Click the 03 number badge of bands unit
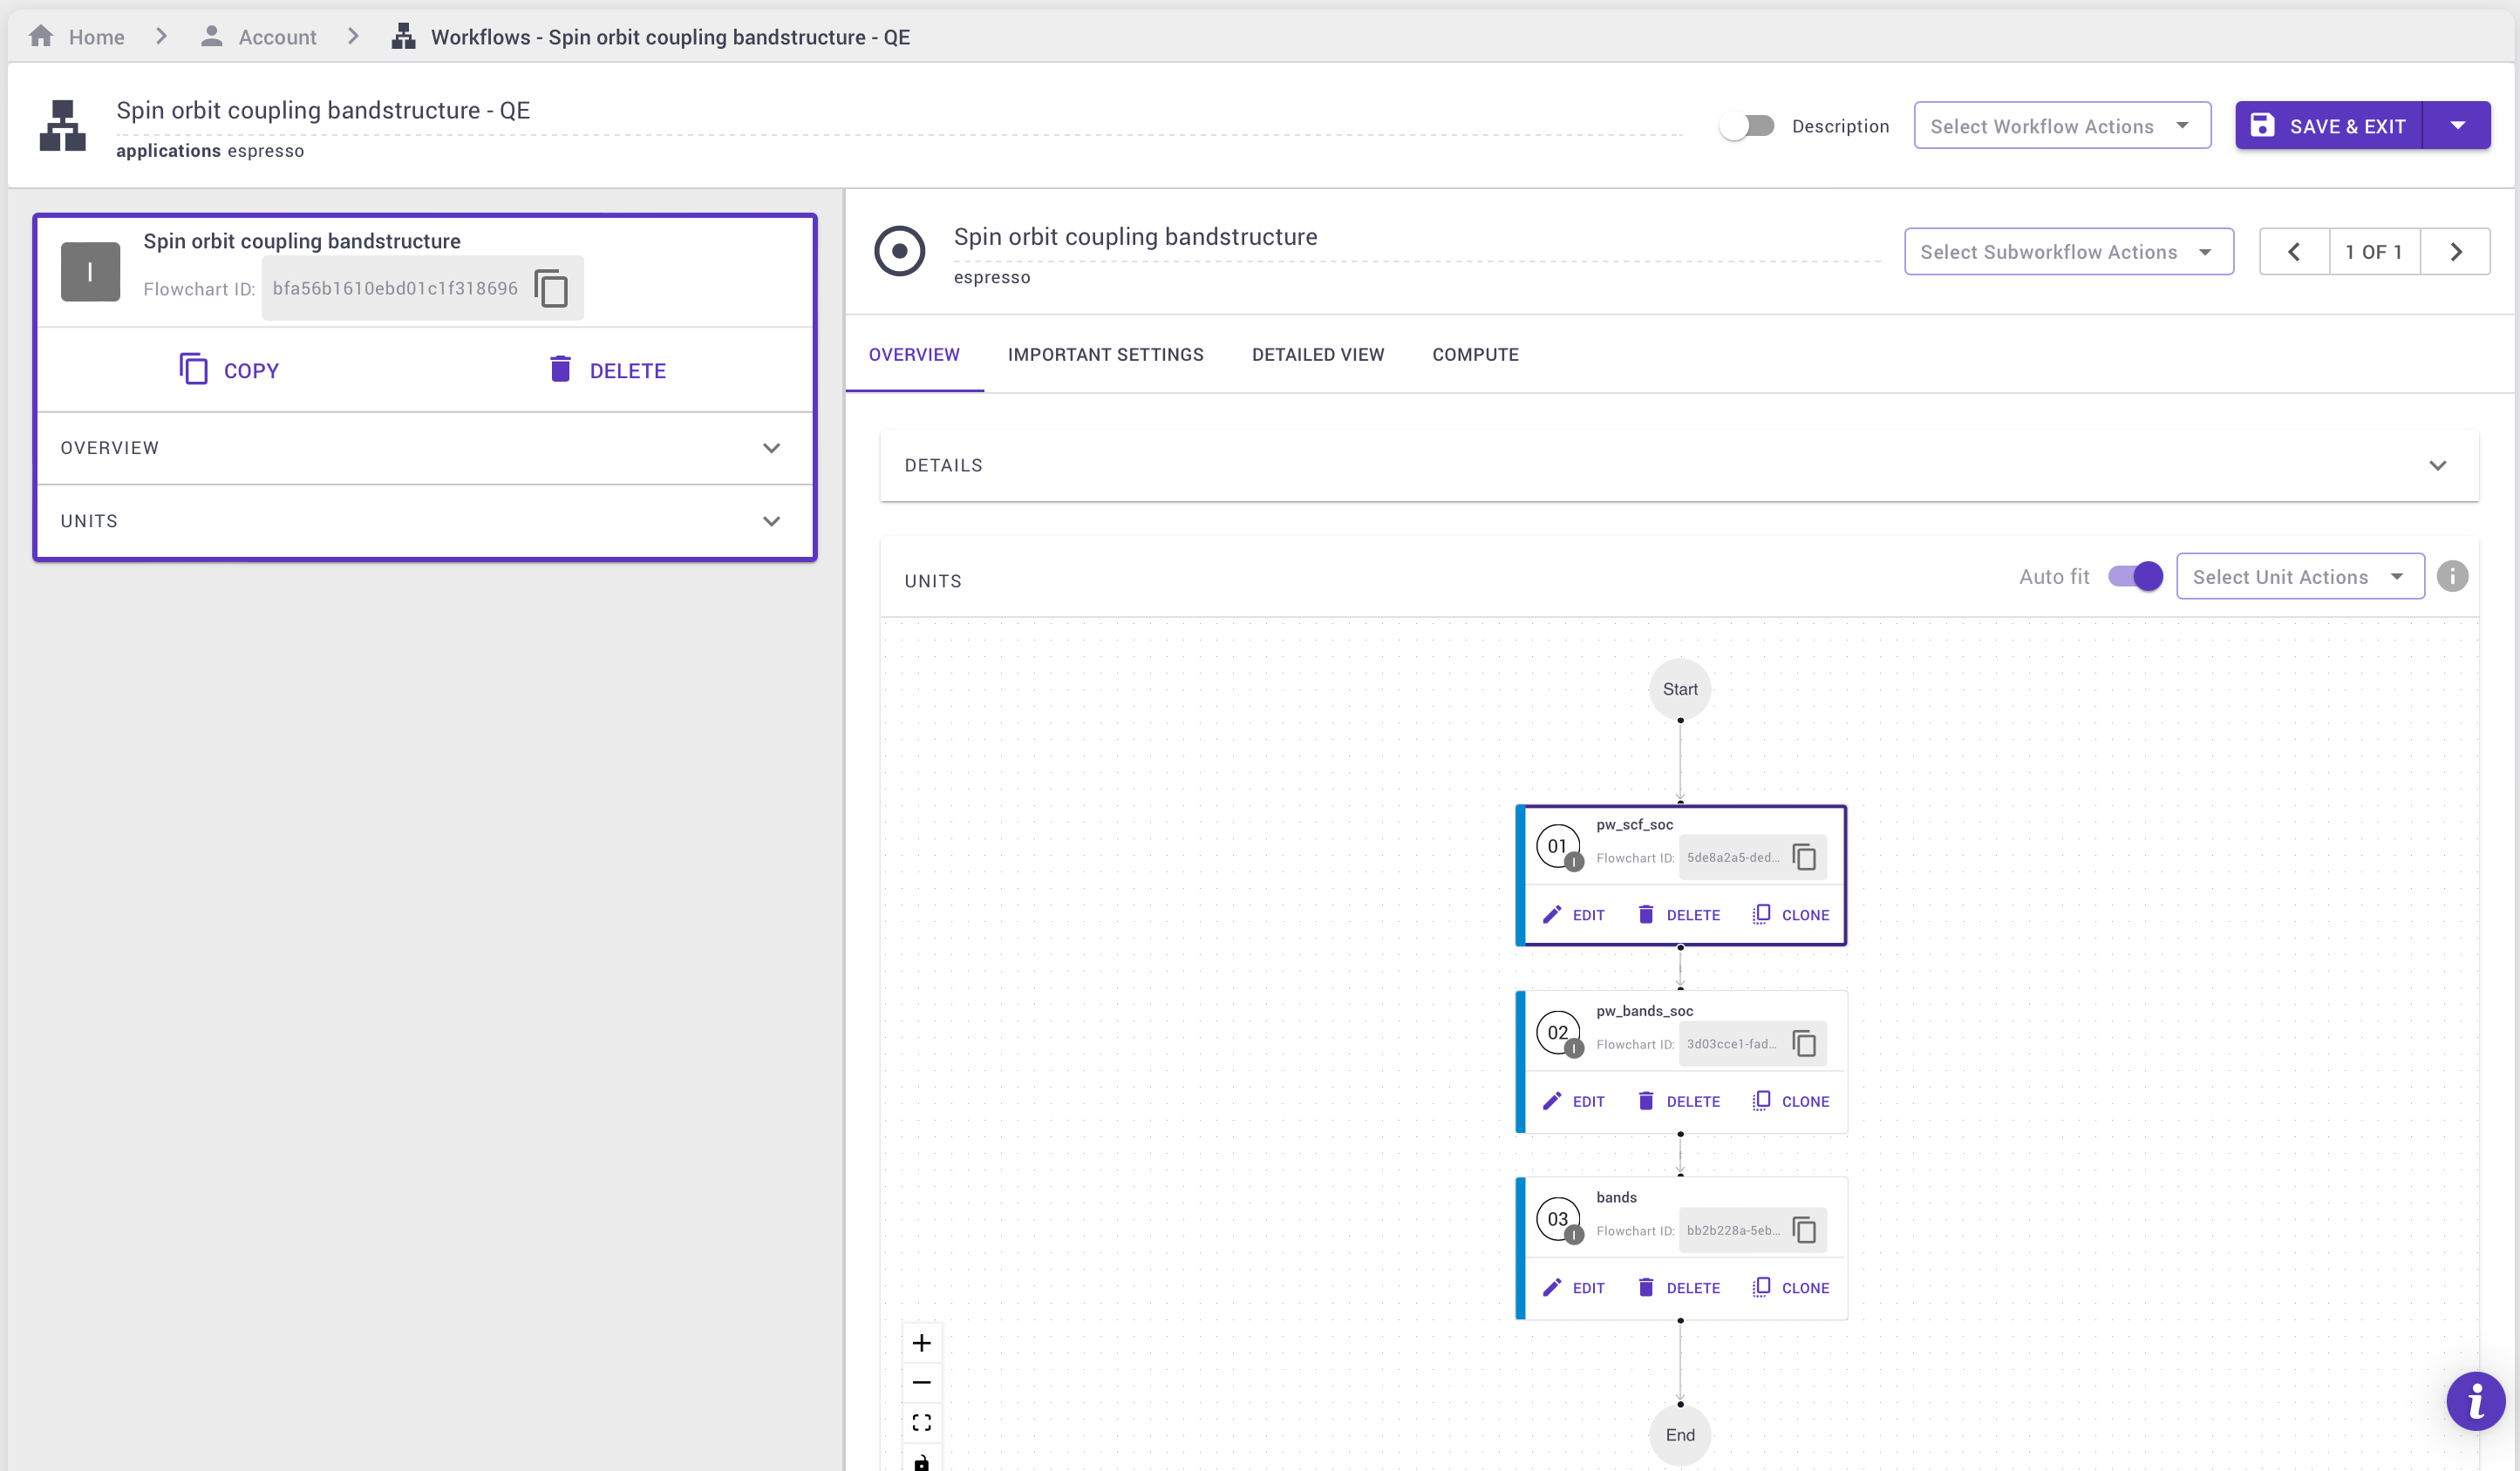 (1558, 1219)
